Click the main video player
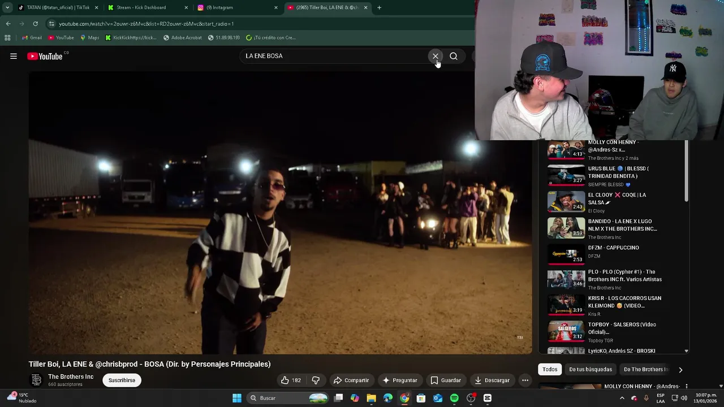This screenshot has height=407, width=724. pos(280,214)
